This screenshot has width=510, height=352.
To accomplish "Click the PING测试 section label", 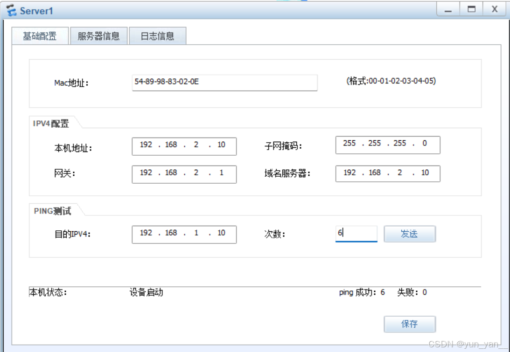I will coord(51,211).
